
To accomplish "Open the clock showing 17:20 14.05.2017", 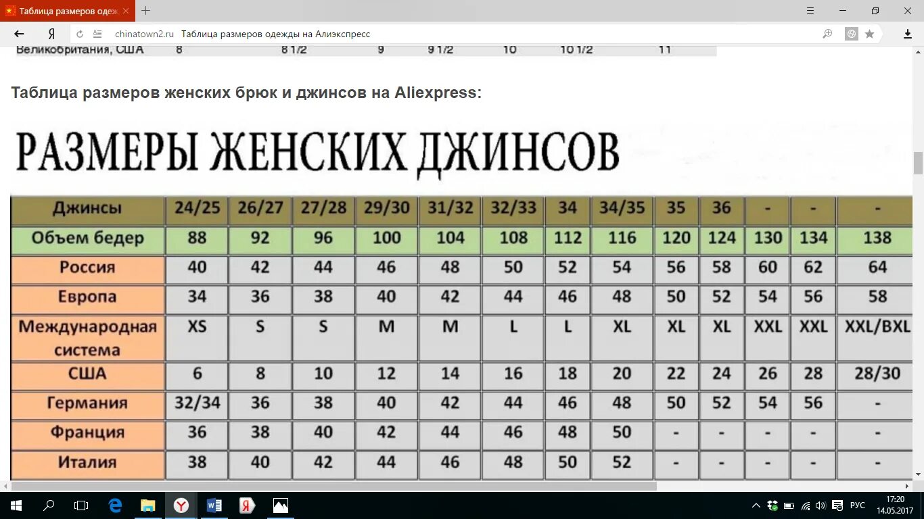I will 895,505.
